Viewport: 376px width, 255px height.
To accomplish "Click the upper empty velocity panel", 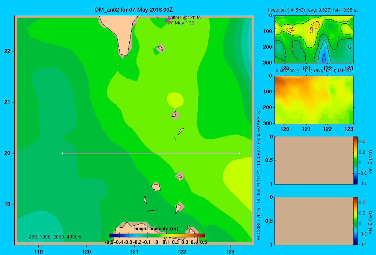I will pyautogui.click(x=314, y=160).
